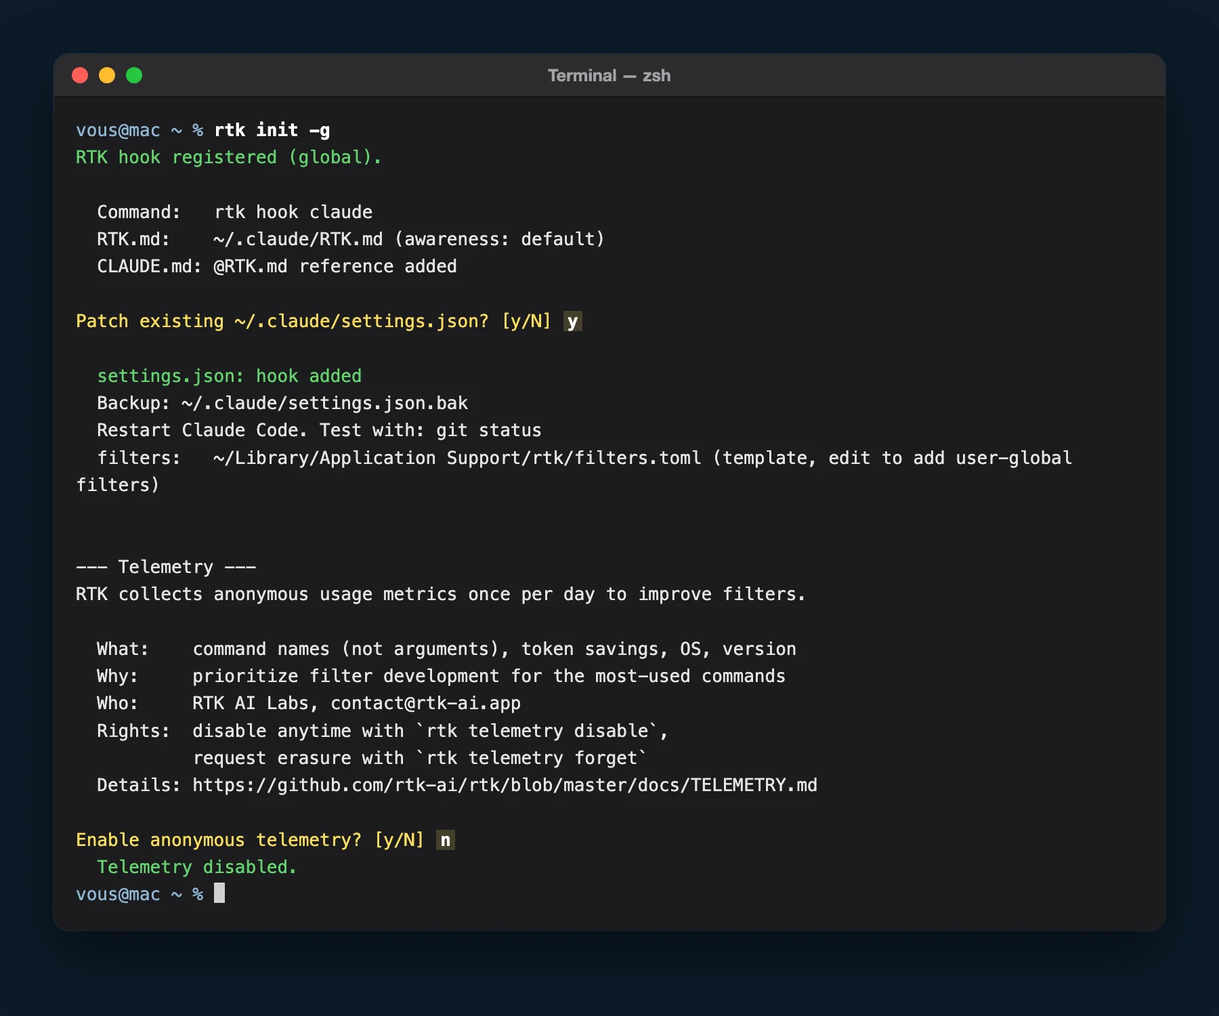The width and height of the screenshot is (1219, 1016).
Task: Click the 'What:' telemetry description line
Action: point(447,649)
